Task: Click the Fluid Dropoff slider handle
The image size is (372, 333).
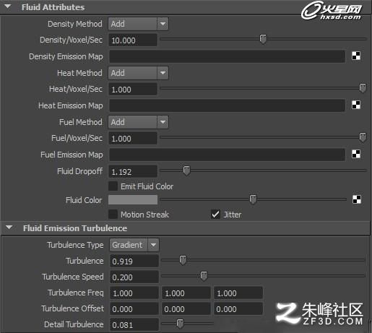Action: (186, 170)
